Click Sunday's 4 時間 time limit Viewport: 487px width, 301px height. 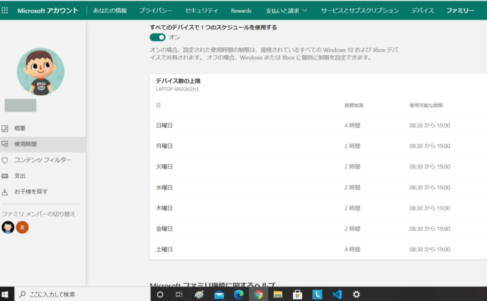(352, 125)
